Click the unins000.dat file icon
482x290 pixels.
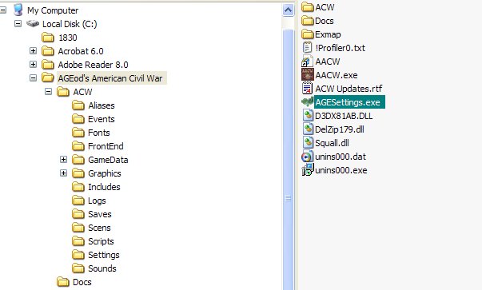(x=308, y=157)
